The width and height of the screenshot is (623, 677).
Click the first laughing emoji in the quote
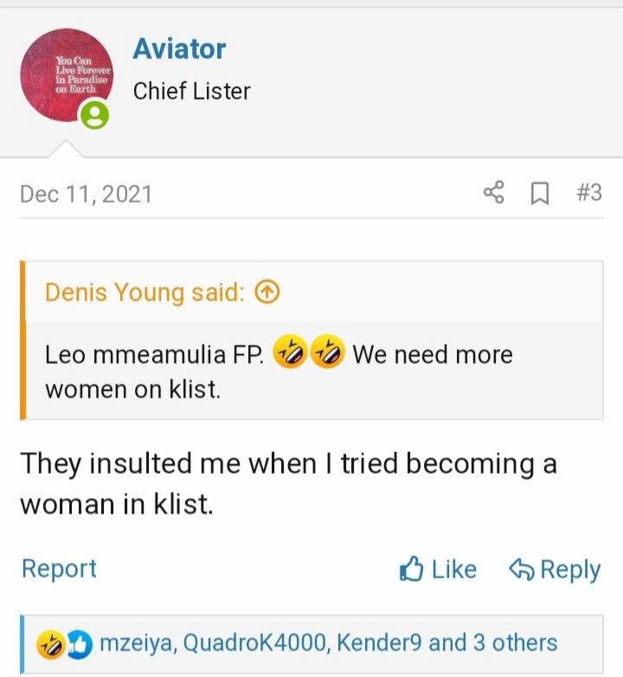point(289,354)
